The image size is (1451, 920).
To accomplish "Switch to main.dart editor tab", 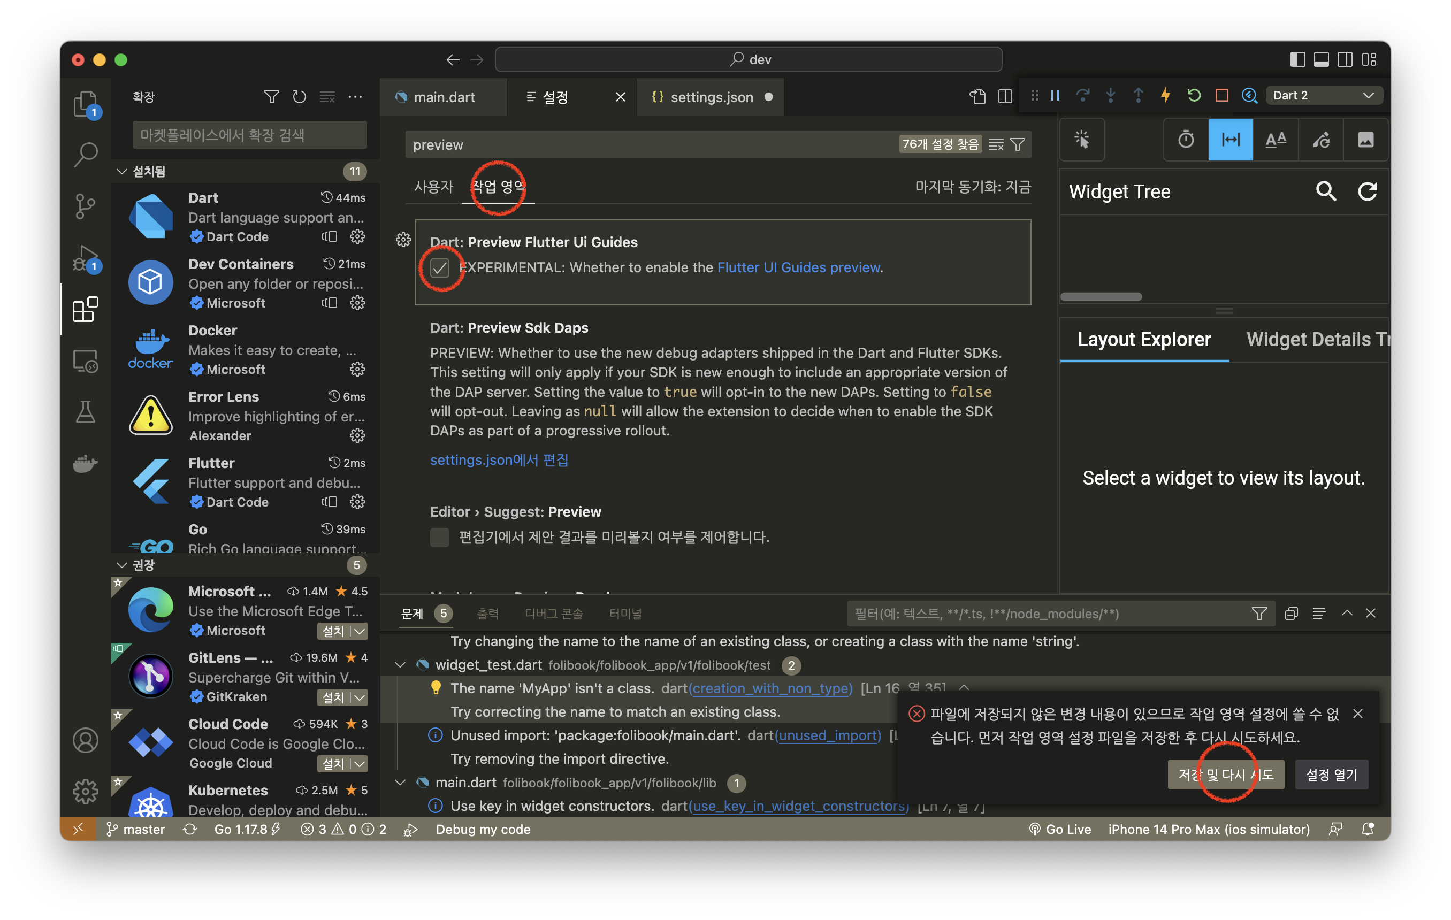I will pyautogui.click(x=444, y=96).
